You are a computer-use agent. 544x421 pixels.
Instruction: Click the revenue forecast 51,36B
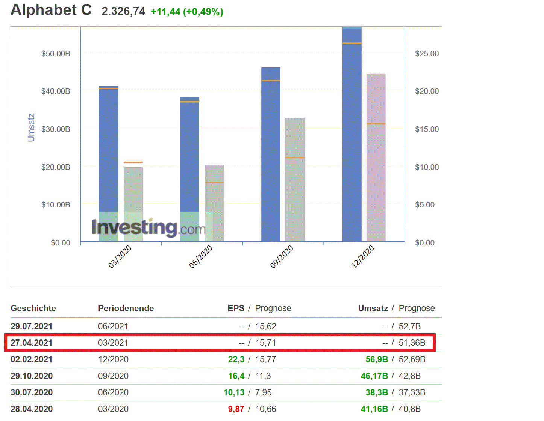412,343
